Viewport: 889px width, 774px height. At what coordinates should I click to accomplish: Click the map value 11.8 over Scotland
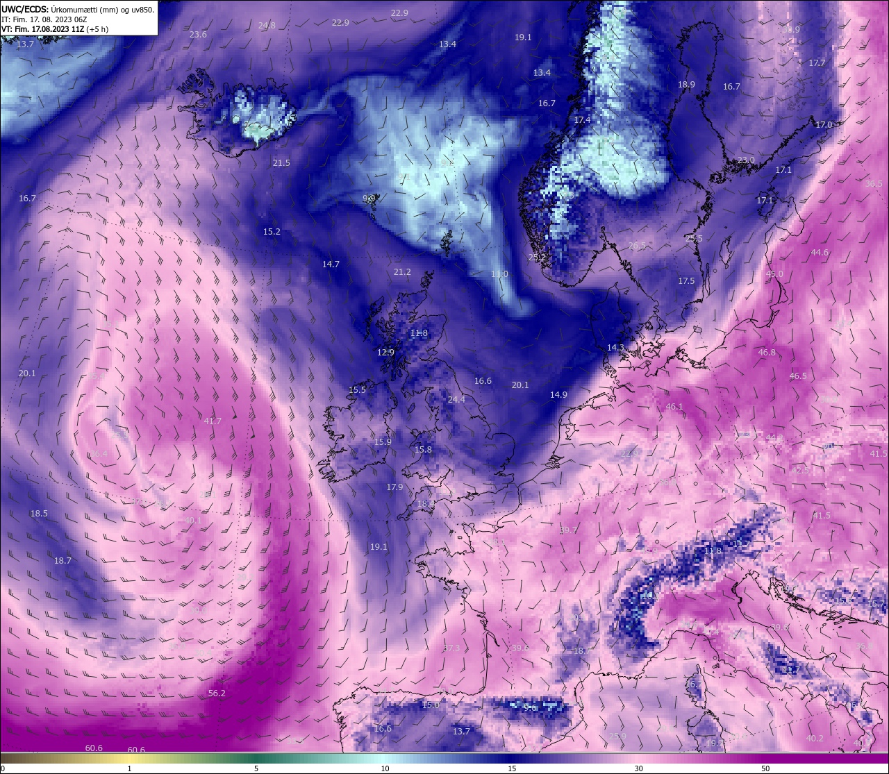tap(419, 333)
